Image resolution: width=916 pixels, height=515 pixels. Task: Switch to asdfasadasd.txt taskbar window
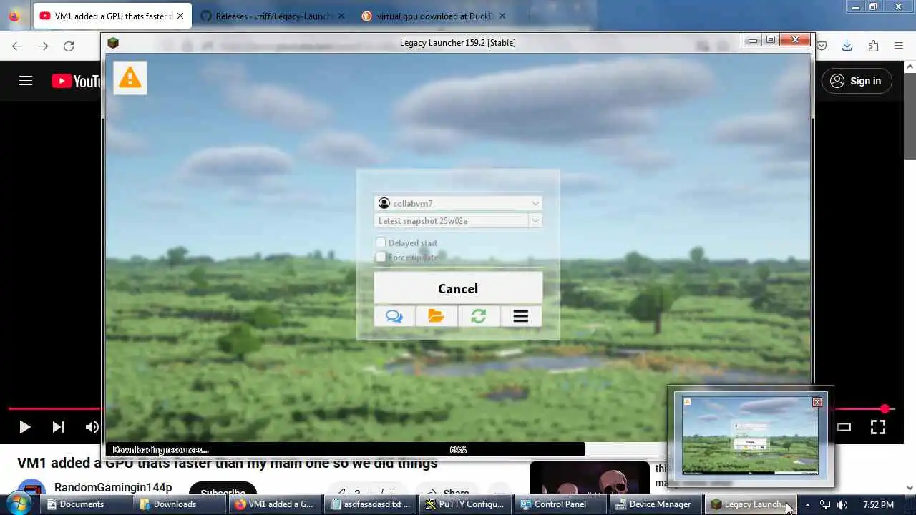point(371,504)
